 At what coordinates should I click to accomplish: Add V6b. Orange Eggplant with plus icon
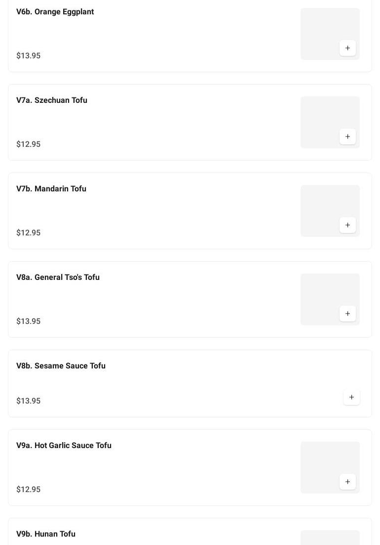(x=347, y=48)
